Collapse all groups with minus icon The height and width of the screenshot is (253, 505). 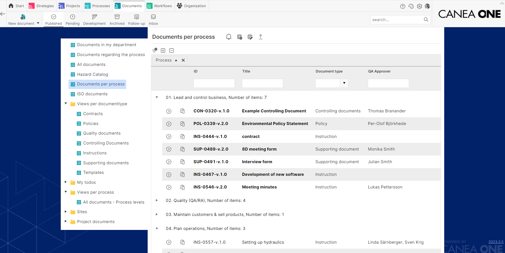click(x=172, y=51)
